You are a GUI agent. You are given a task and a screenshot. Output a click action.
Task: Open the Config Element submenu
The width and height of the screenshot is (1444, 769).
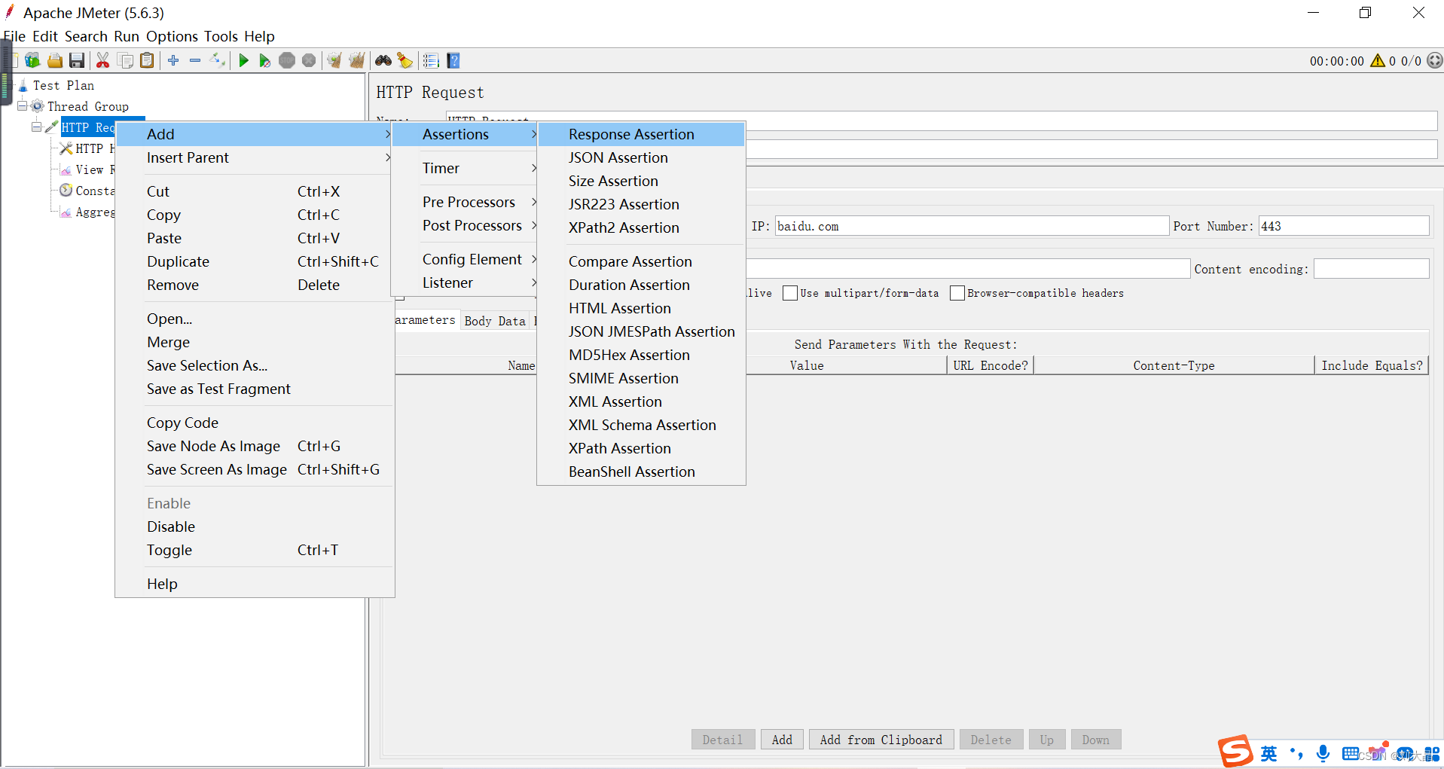[x=465, y=259]
